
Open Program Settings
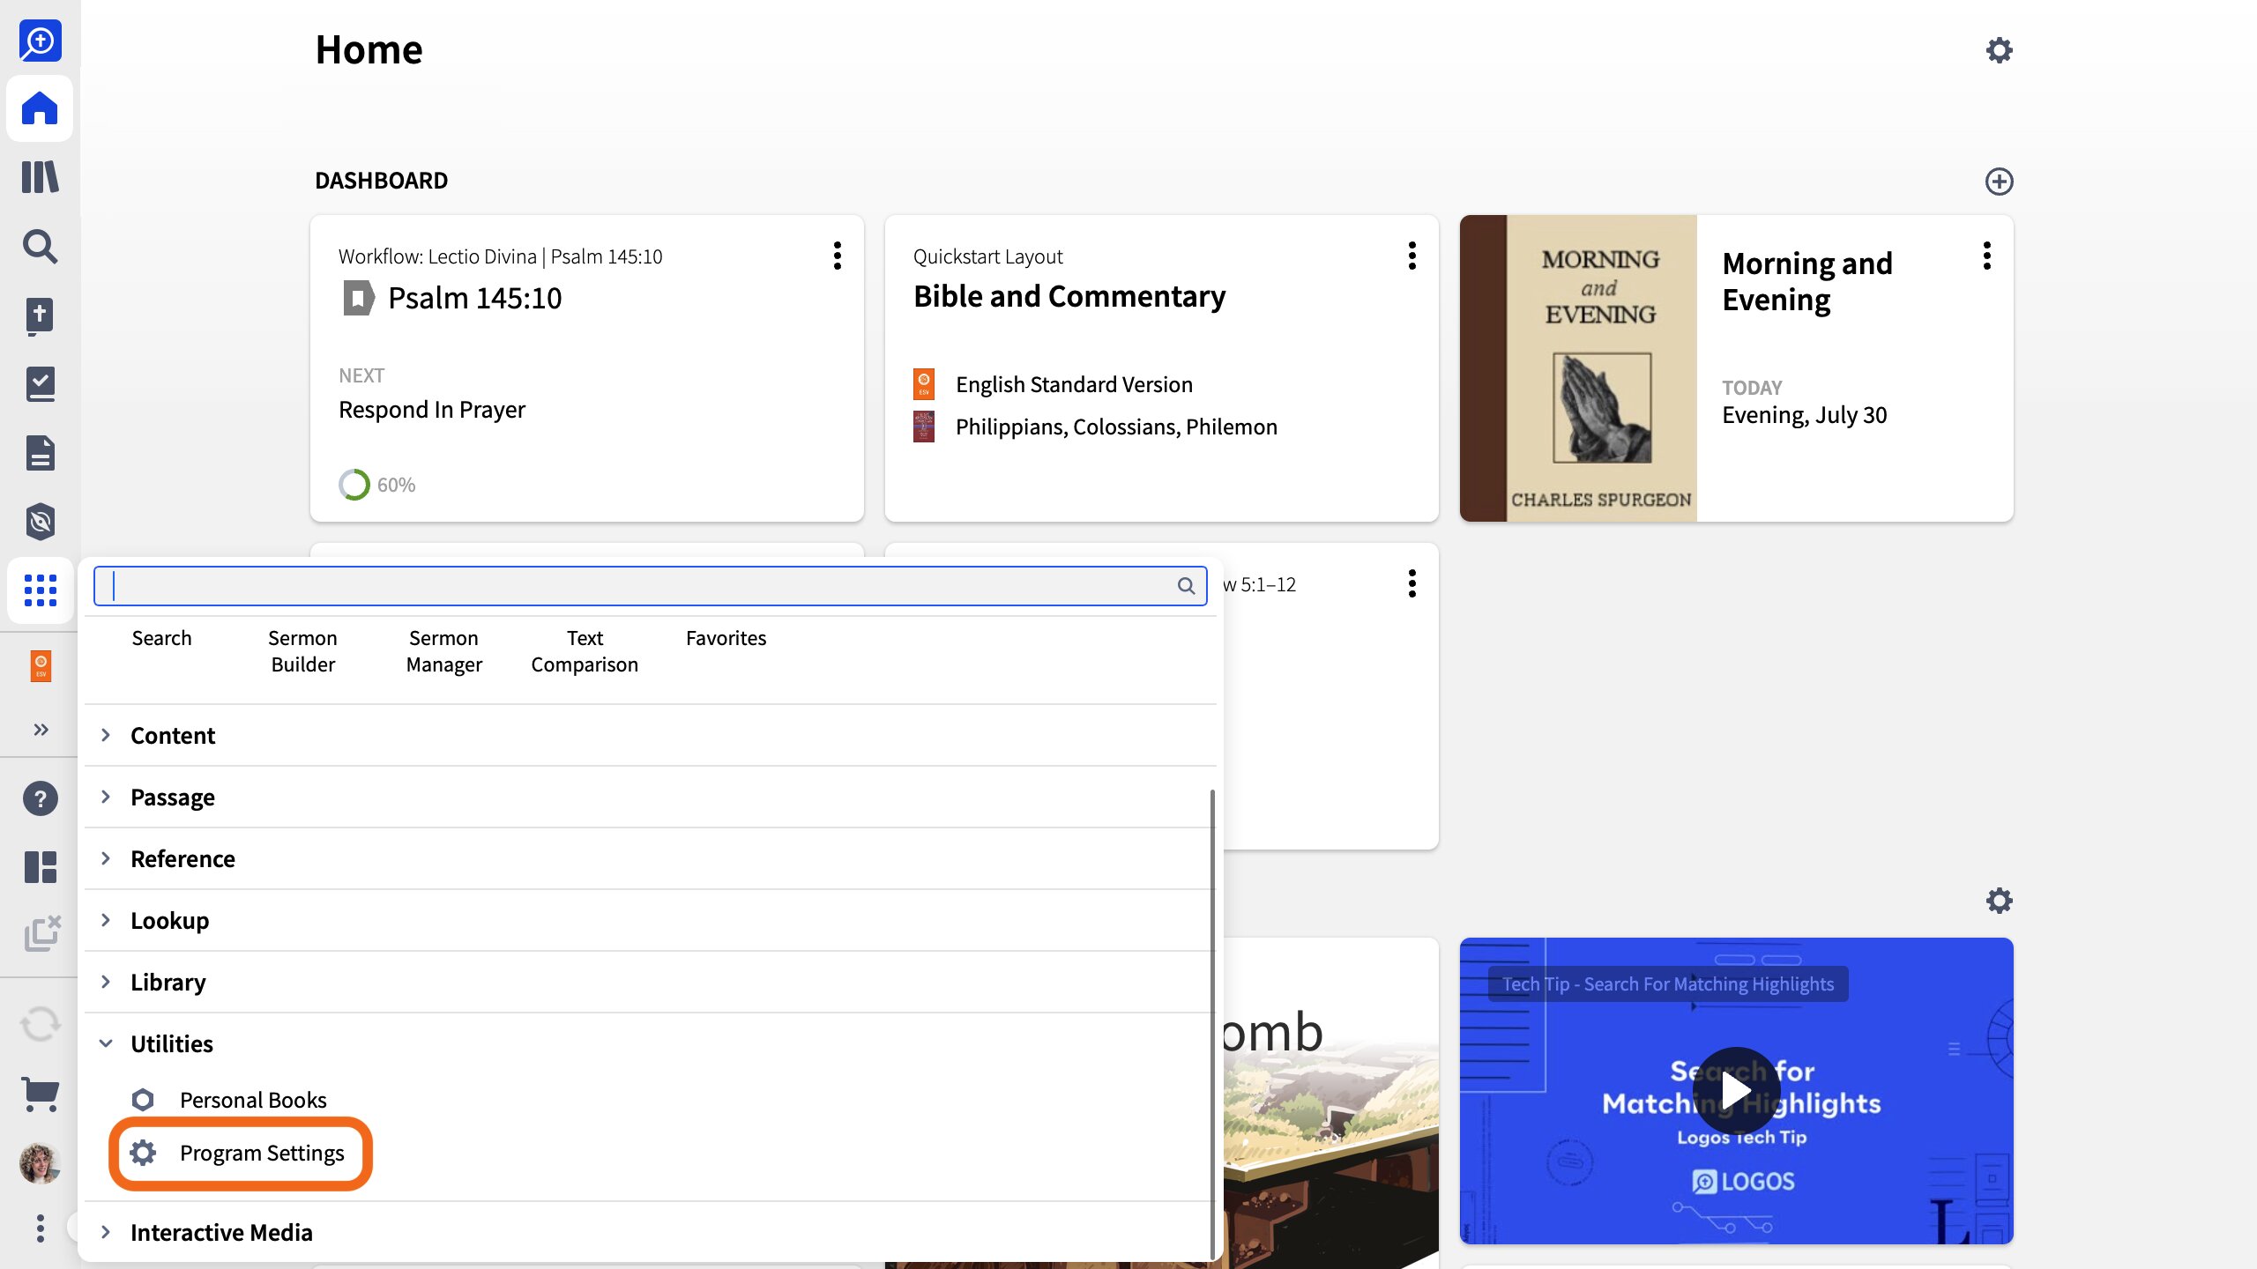point(238,1153)
